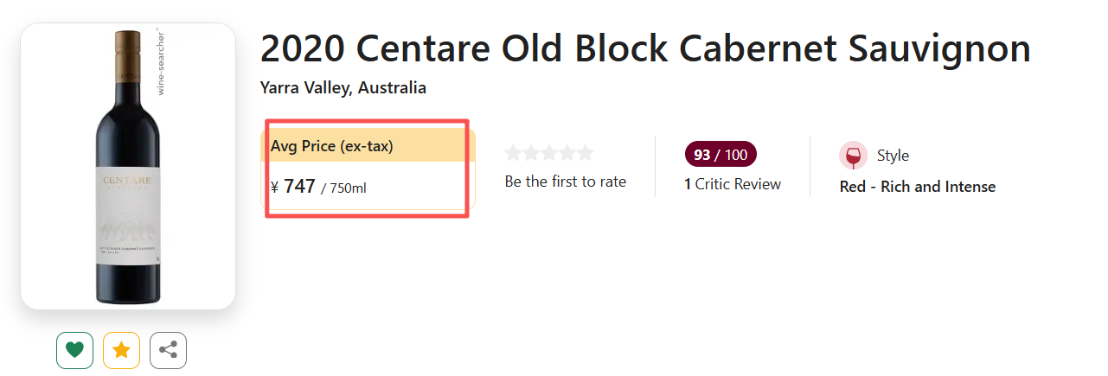Screen dimensions: 1108x376
Task: Click the 2020 Centare Old Block title
Action: point(644,50)
